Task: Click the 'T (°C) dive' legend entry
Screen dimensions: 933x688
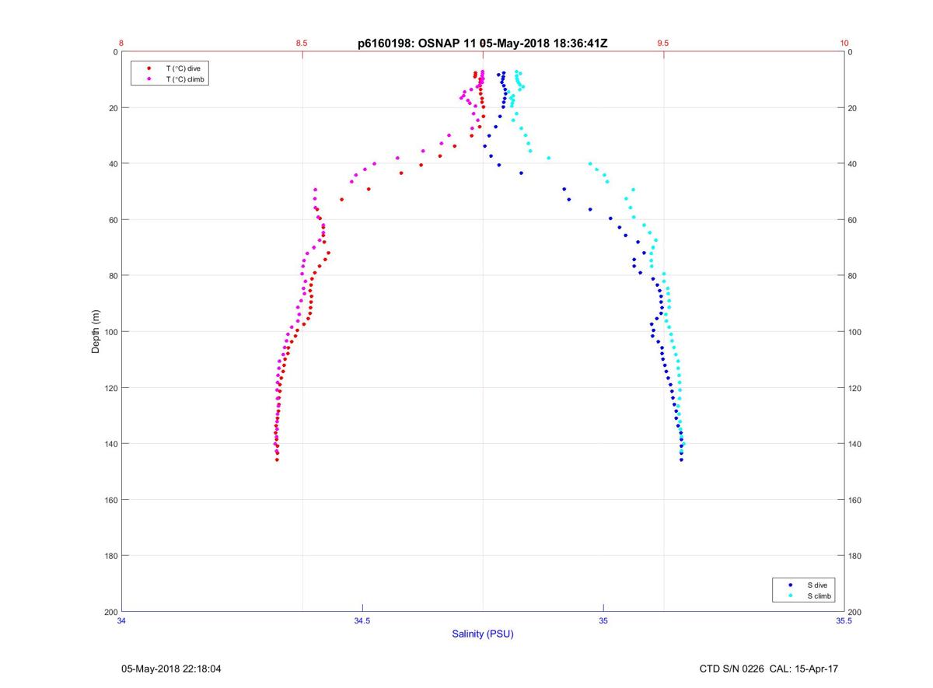Action: (183, 68)
